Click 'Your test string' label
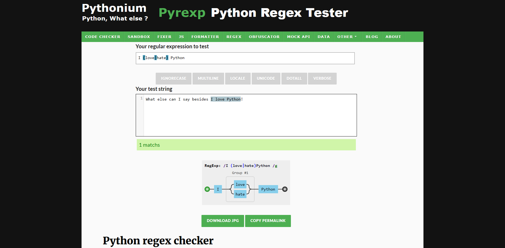Viewport: 505px width, 248px height. (154, 89)
